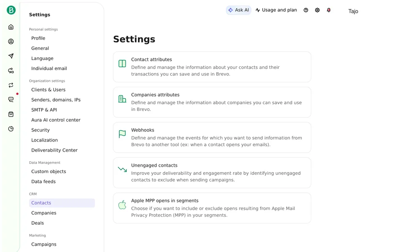Click the 'Organization settings' section label
The height and width of the screenshot is (252, 403).
tap(47, 81)
